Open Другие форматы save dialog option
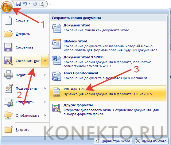 click(108, 109)
